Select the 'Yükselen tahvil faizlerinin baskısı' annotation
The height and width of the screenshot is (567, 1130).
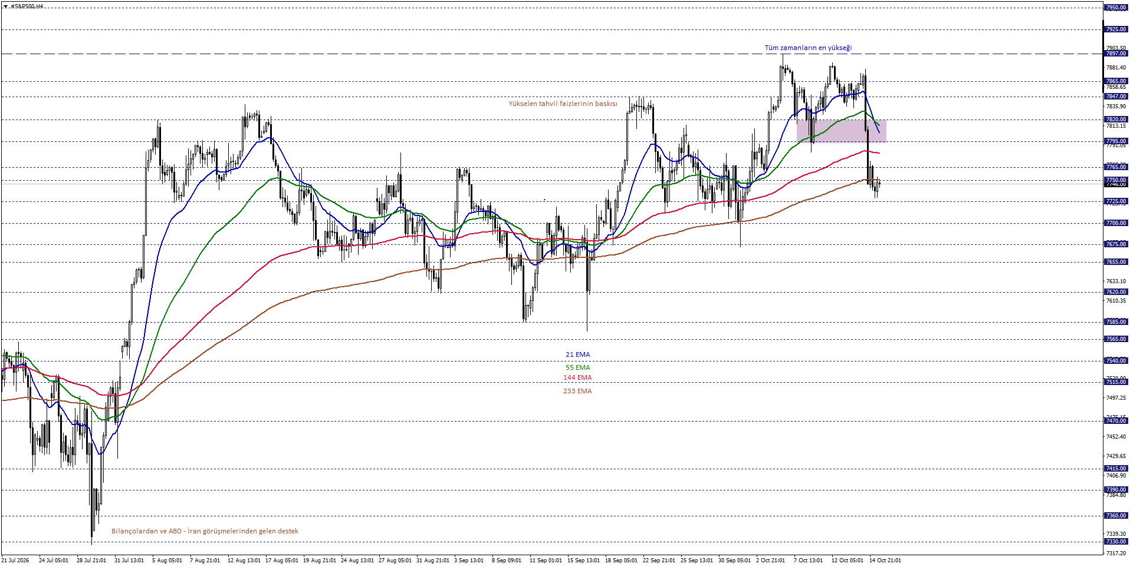click(x=563, y=104)
